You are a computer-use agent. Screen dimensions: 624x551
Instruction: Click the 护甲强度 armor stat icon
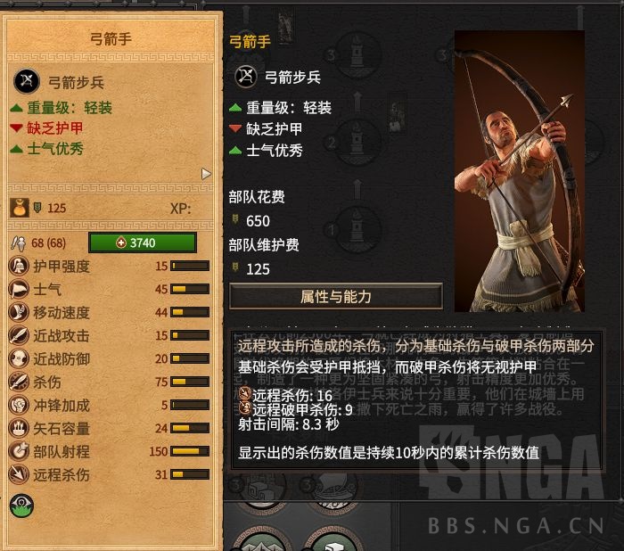(19, 266)
